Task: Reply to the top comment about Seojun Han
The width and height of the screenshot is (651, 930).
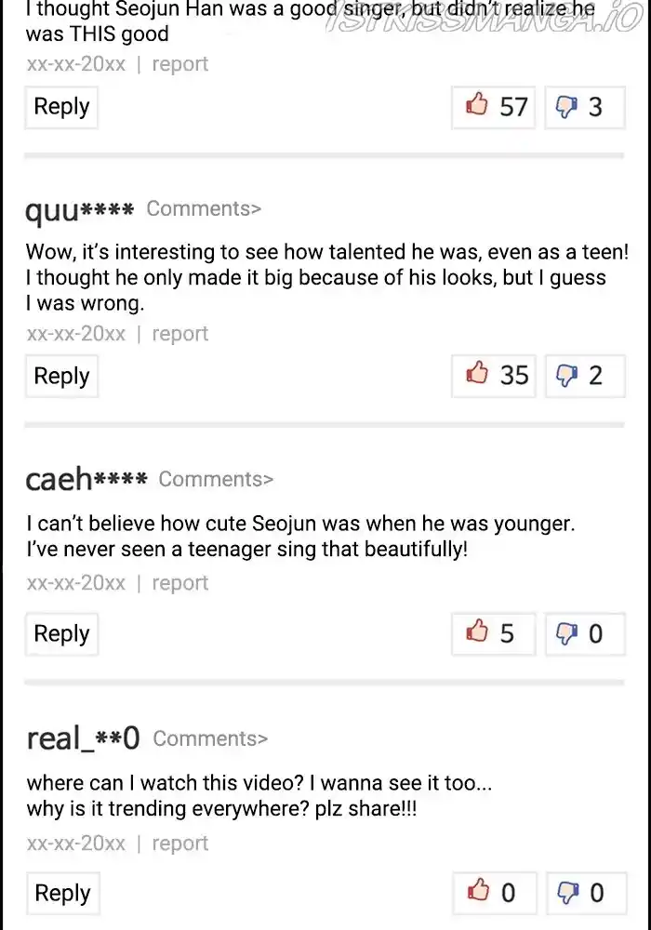Action: tap(61, 107)
